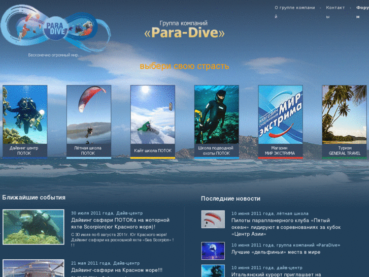The width and height of the screenshot is (369, 277).
Task: Click the «Дайвинг центр ПОТОК» caption
Action: [24, 150]
